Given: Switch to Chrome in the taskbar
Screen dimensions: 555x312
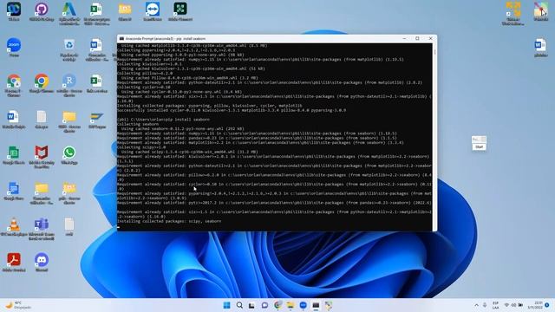Looking at the screenshot, I should [x=277, y=305].
